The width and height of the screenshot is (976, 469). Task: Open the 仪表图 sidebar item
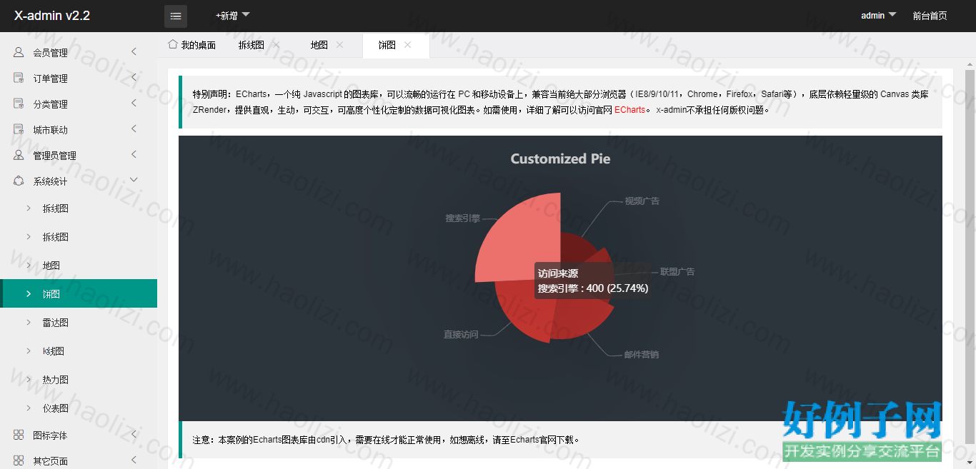(79, 408)
